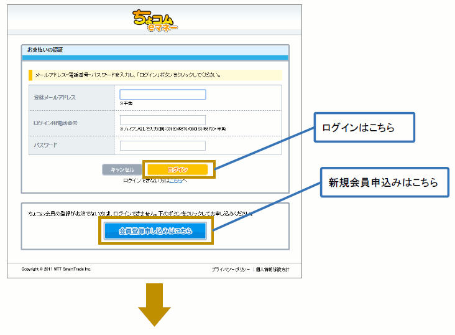Click the yellow login instruction banner
The width and height of the screenshot is (455, 335).
[154, 75]
